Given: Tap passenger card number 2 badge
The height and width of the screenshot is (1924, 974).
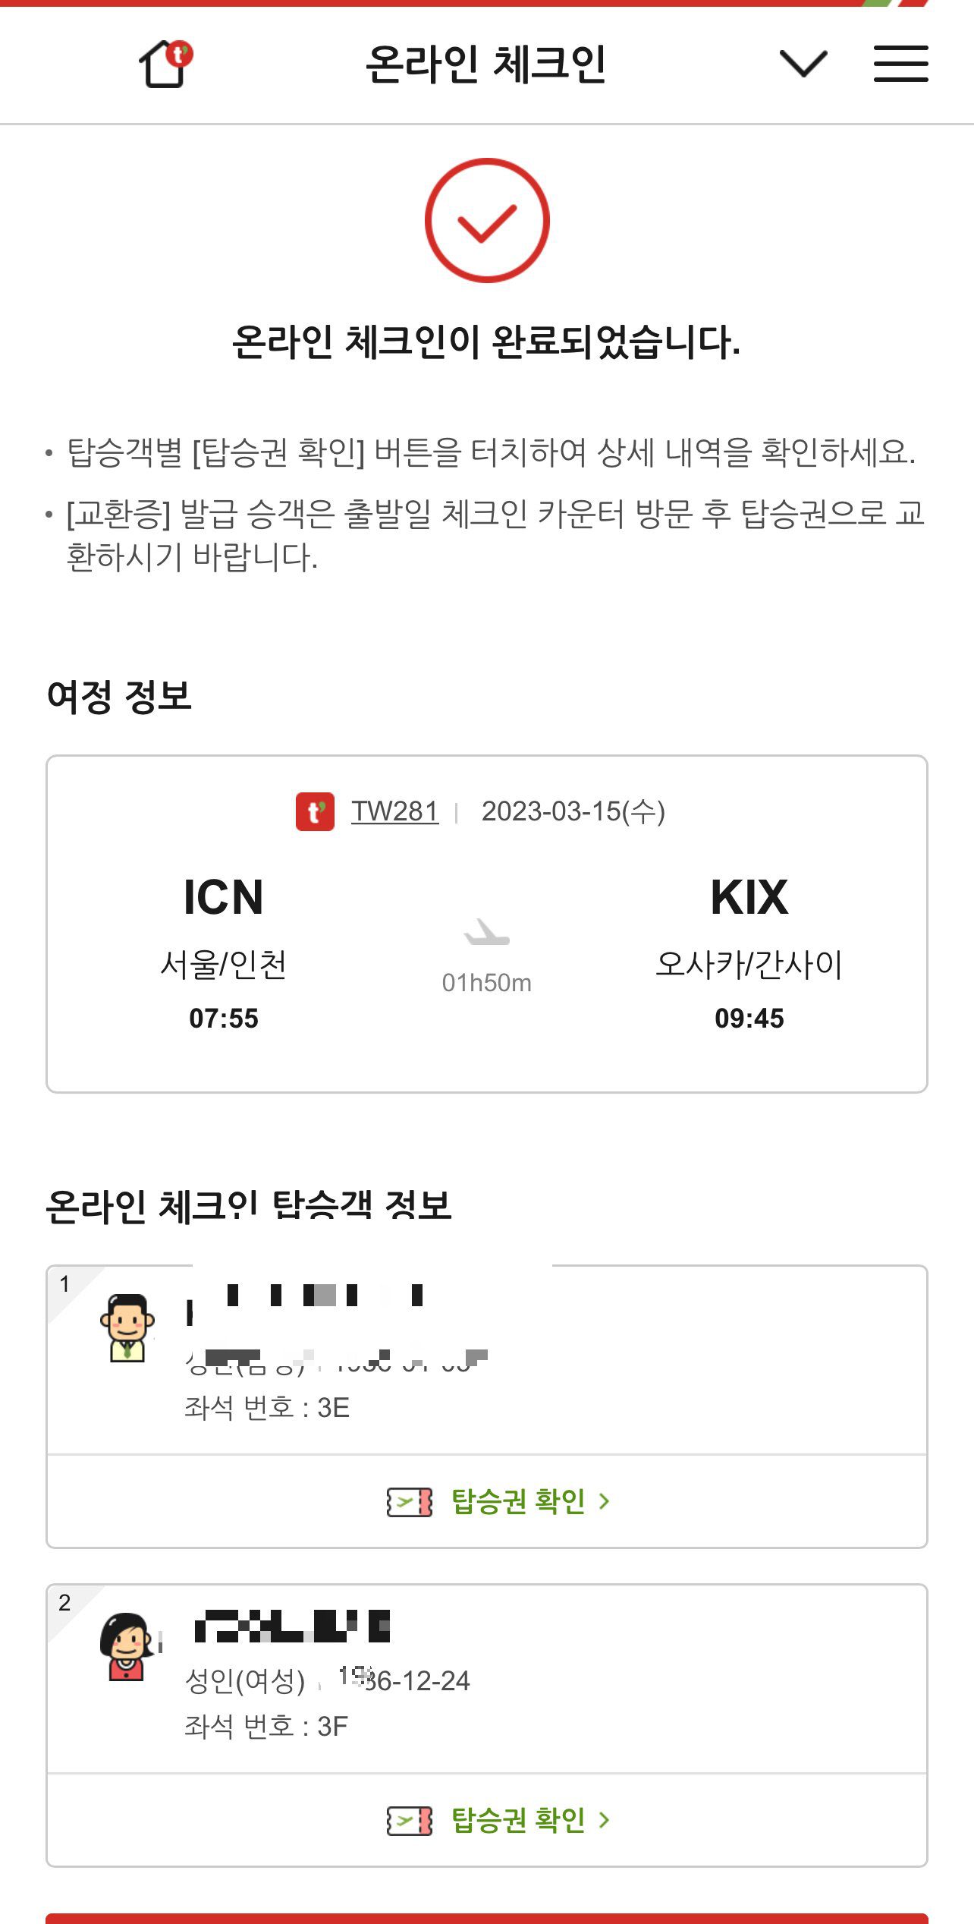Looking at the screenshot, I should 65,1602.
